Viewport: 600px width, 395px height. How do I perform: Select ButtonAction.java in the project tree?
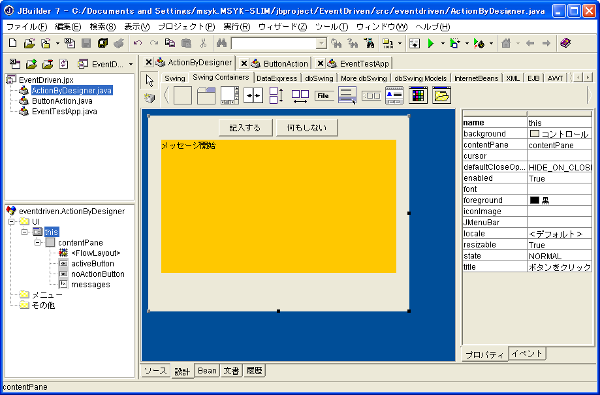click(62, 101)
